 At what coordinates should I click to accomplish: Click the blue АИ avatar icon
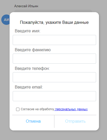tap(6, 20)
